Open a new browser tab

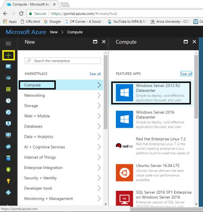click(65, 5)
